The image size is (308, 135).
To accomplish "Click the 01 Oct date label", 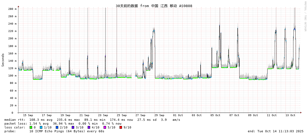I will [x=178, y=115].
